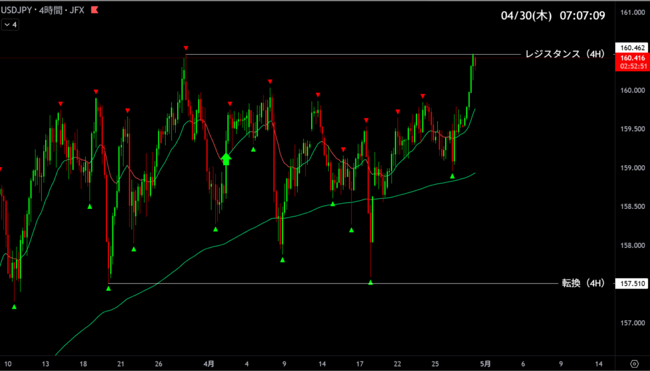Expand the collapsed indicators legend showing 4
Screen dimensions: 650x371
click(10, 25)
